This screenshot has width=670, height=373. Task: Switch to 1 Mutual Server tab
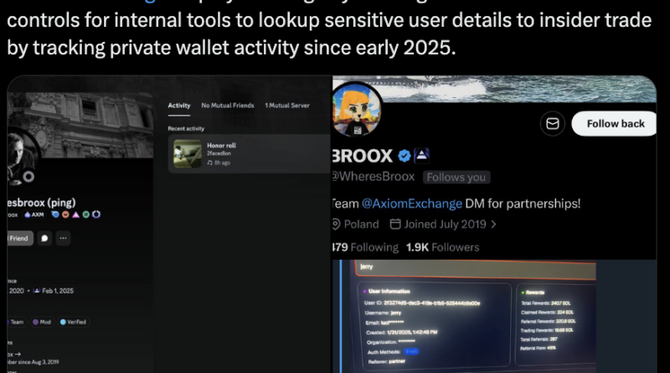point(287,106)
